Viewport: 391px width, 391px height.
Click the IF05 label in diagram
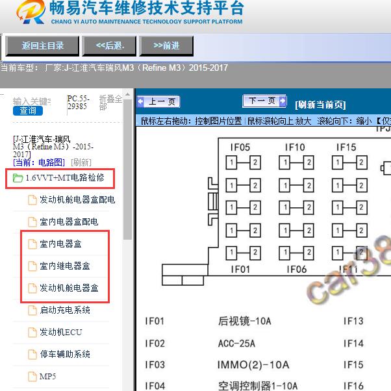pos(240,147)
